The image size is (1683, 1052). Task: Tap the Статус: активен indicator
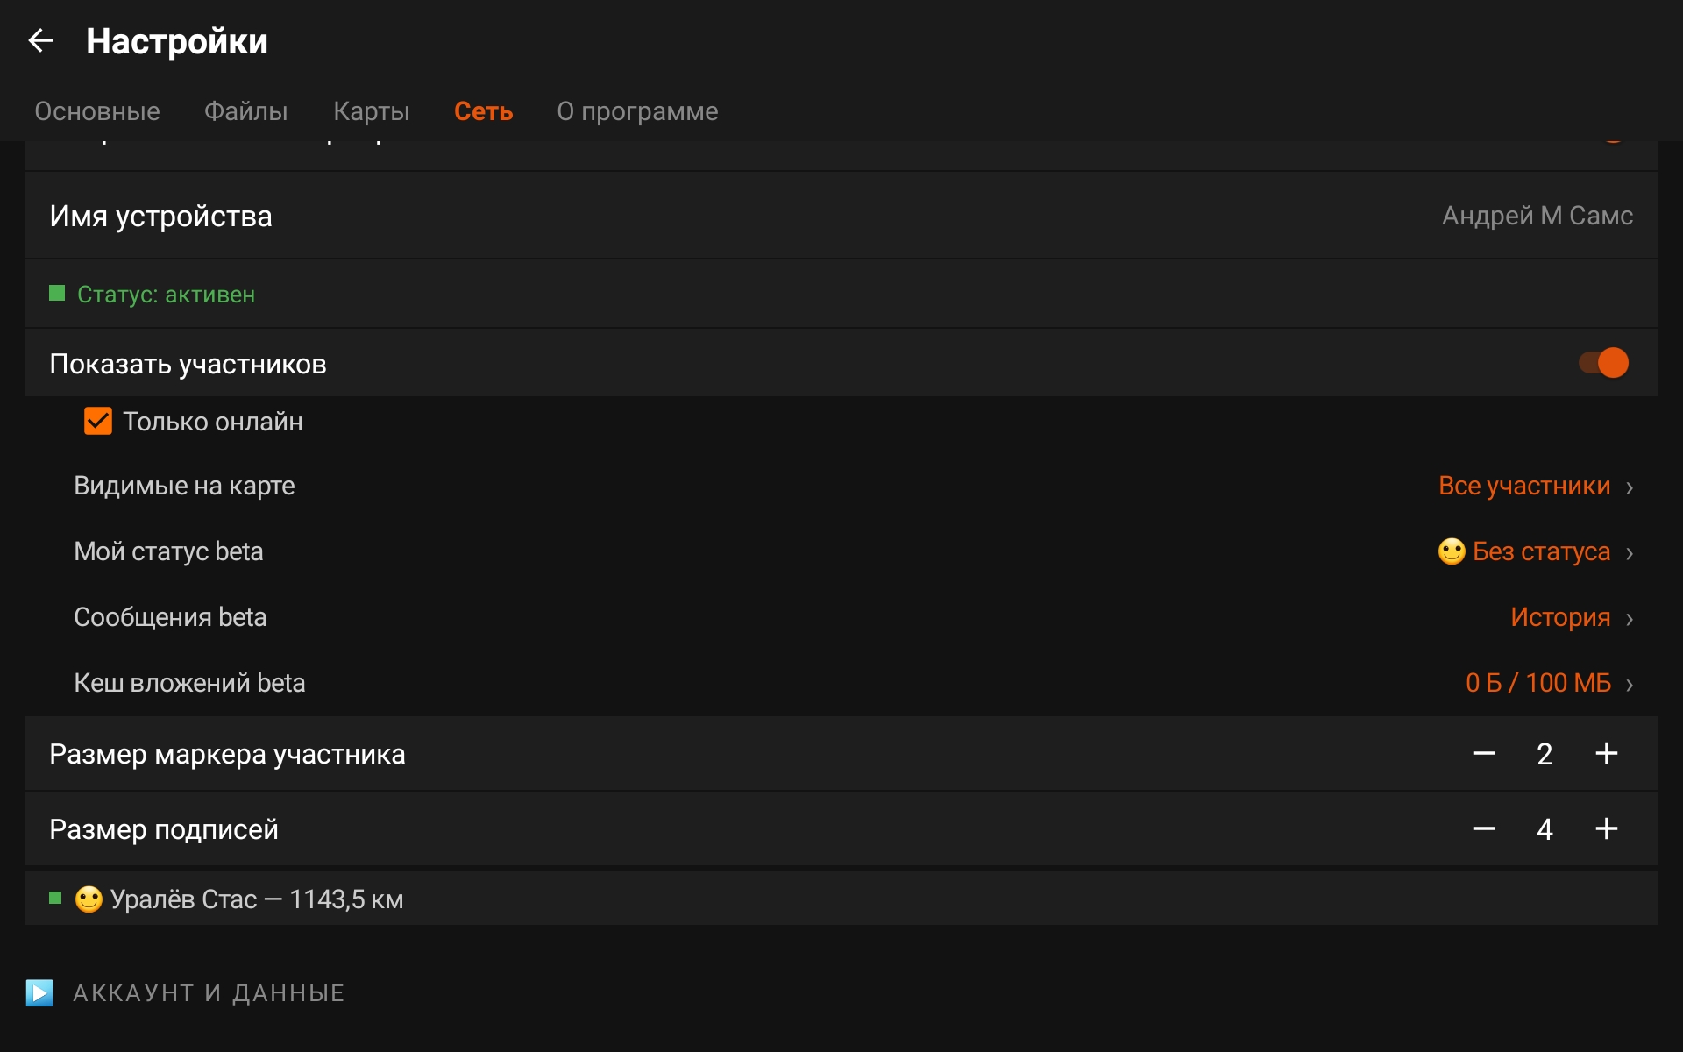click(x=166, y=295)
